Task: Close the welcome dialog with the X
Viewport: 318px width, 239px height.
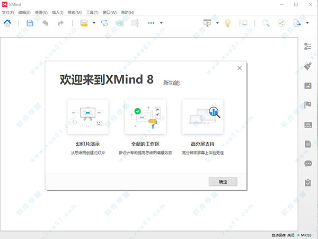Action: click(x=240, y=68)
